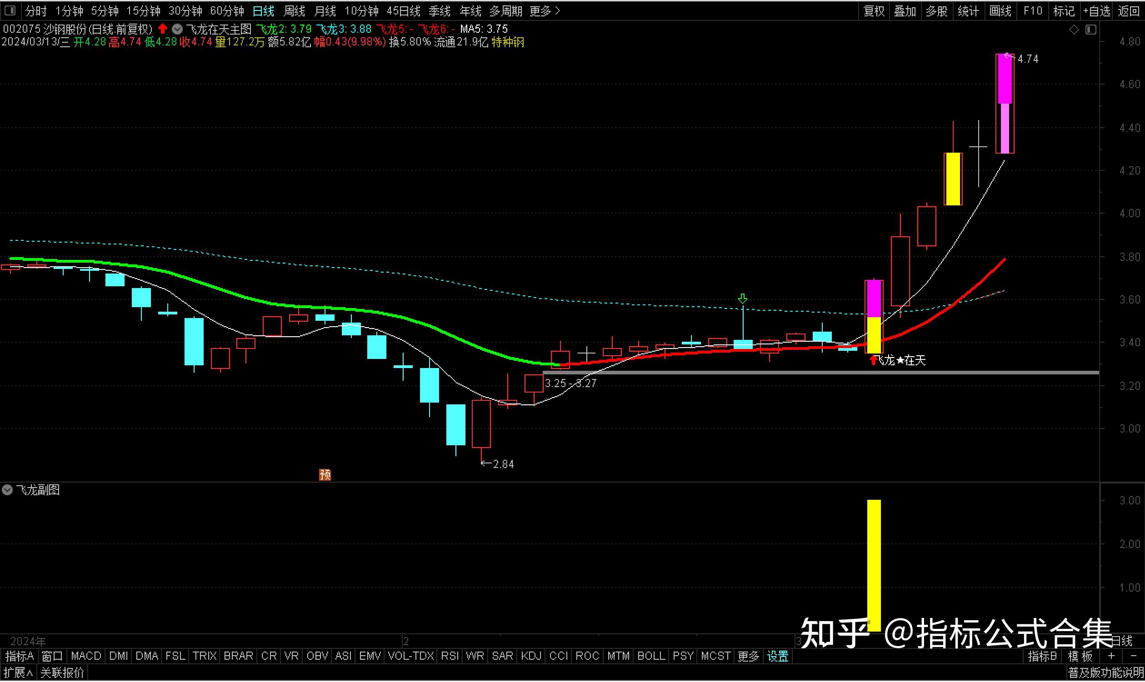
Task: Click the diamond icon above price axis
Action: 1074,30
